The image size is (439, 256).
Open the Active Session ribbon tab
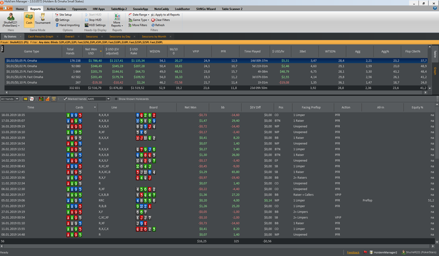tap(56, 9)
